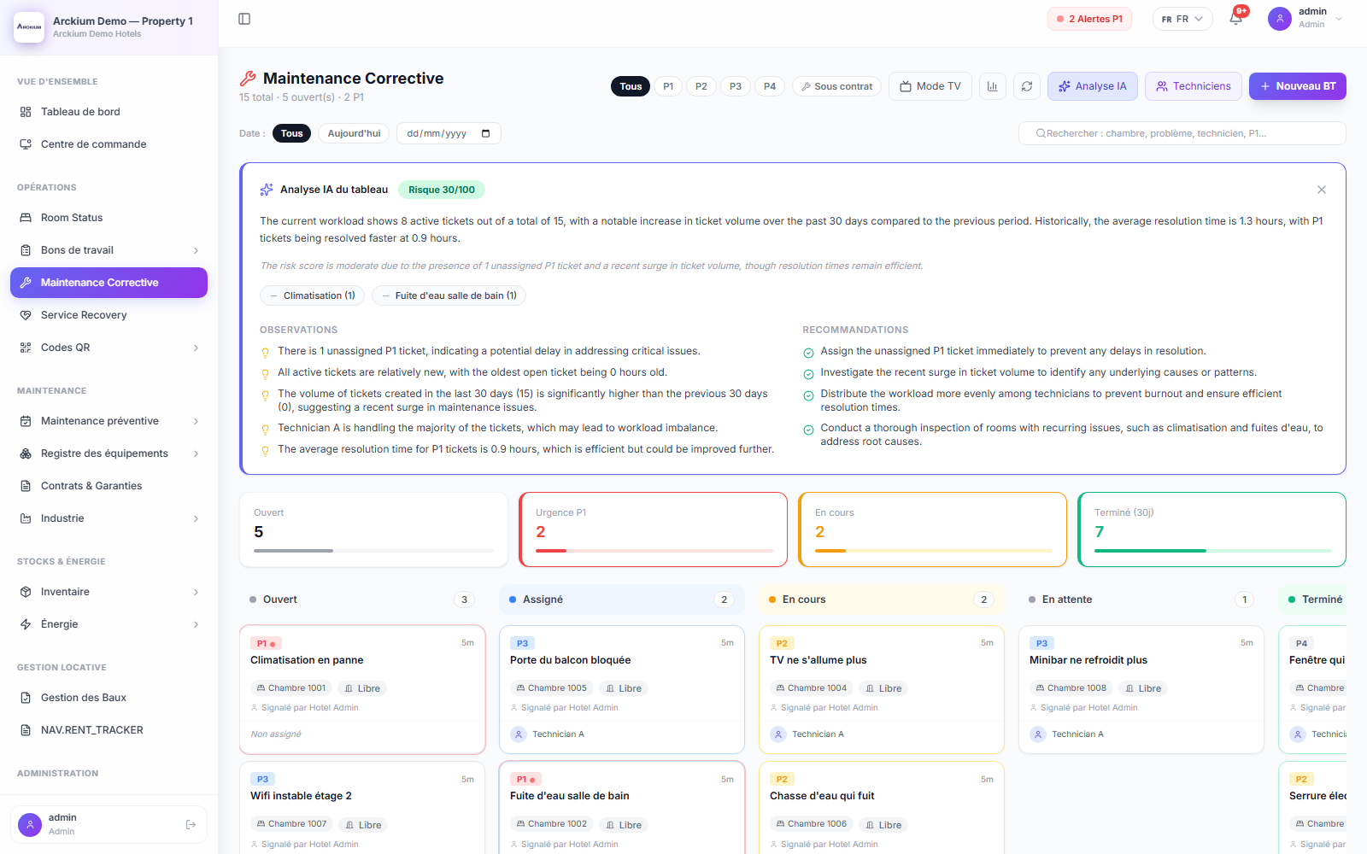Expand Bons de travail submenu
The width and height of the screenshot is (1367, 854).
(109, 250)
